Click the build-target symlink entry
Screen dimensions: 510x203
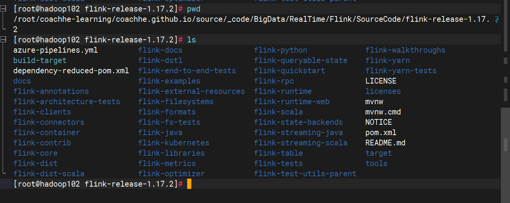tap(40, 60)
